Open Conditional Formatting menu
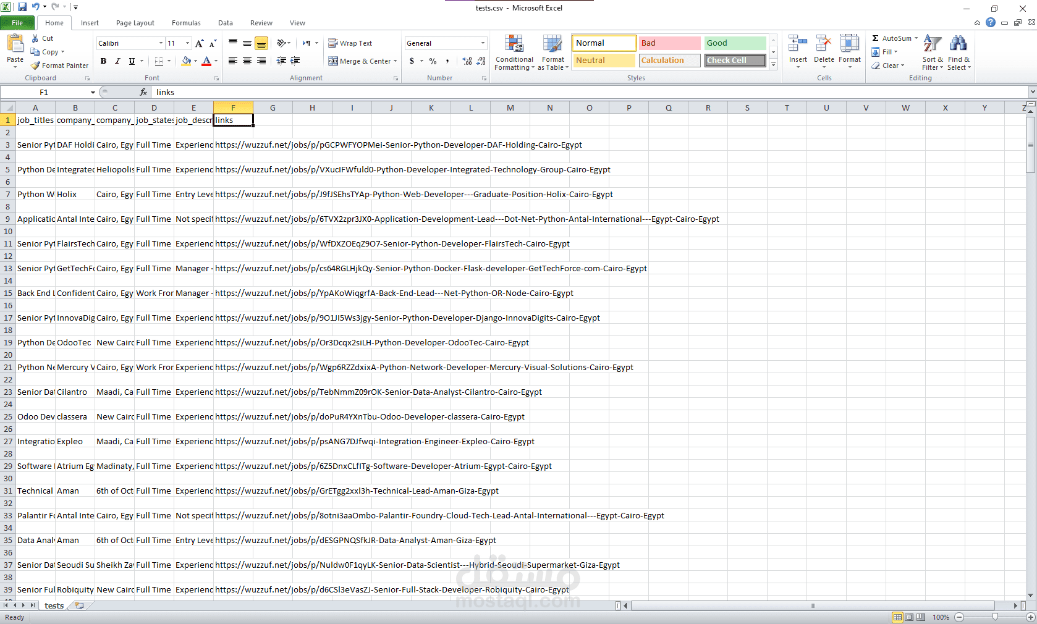The height and width of the screenshot is (624, 1037). tap(514, 53)
